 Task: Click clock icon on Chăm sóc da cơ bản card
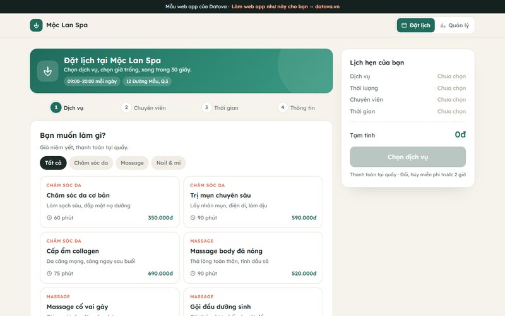tap(49, 217)
